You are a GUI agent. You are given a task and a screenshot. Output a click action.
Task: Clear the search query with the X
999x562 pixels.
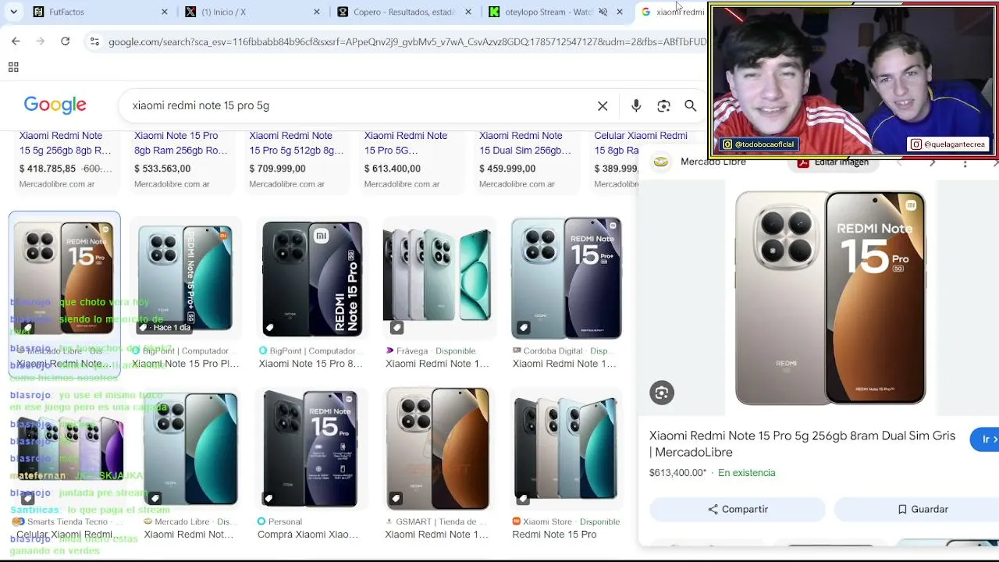point(603,105)
